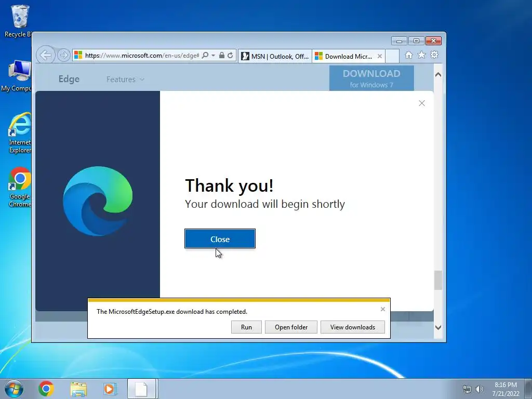Click the scroll up arrow of page scrollbar
532x399 pixels.
(438, 74)
